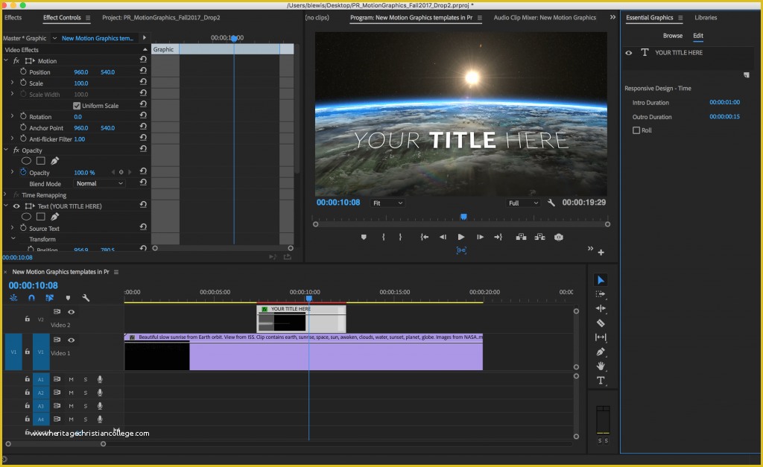This screenshot has height=467, width=763.
Task: Open timeline display settings wrench
Action: click(x=86, y=298)
